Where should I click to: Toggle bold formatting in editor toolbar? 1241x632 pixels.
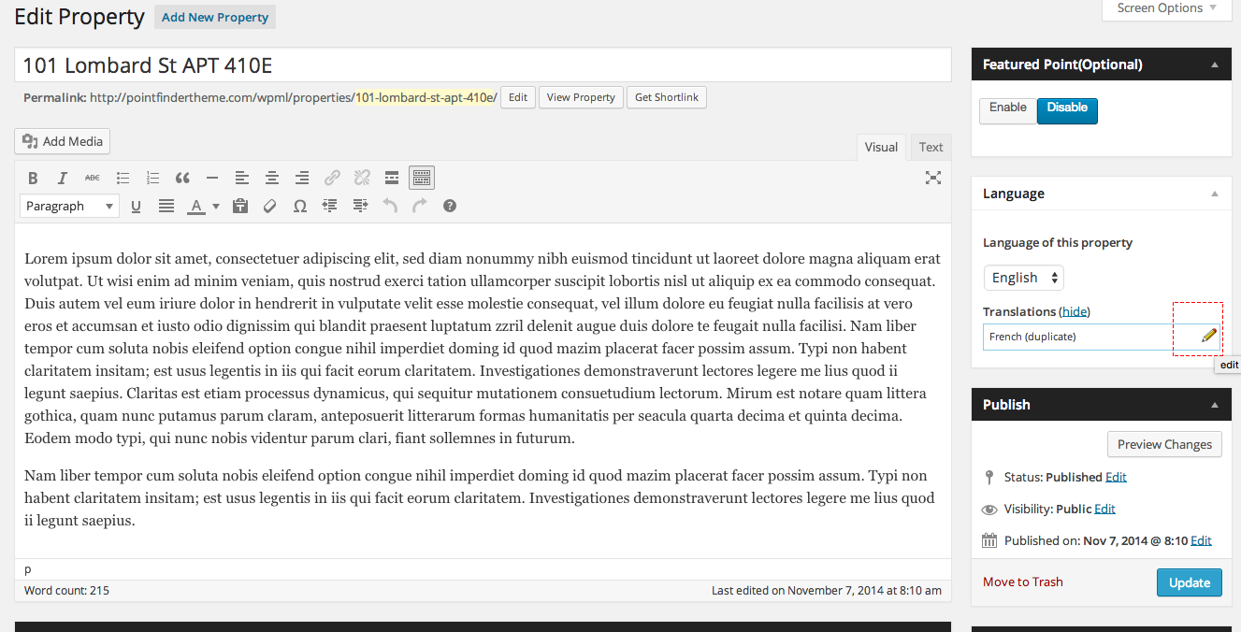point(33,178)
